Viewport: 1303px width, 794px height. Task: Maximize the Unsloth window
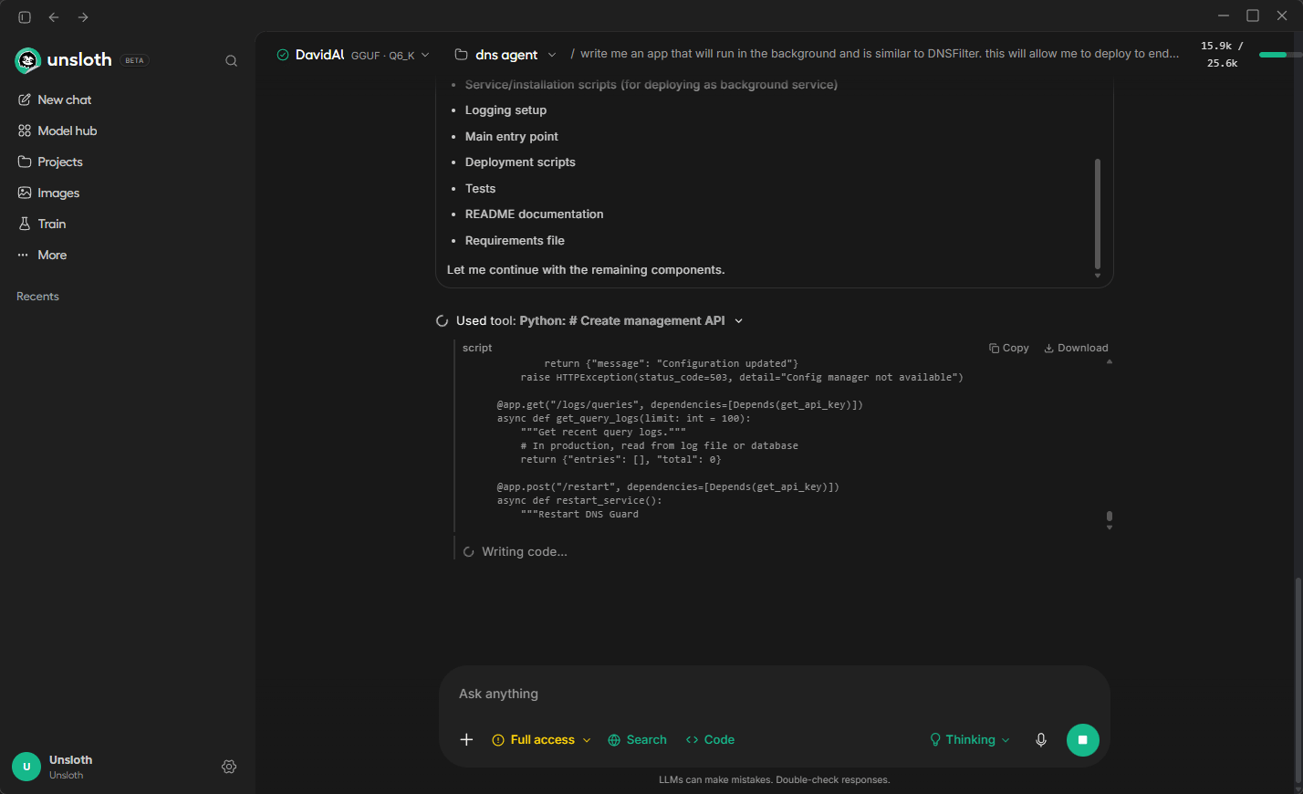(x=1253, y=16)
